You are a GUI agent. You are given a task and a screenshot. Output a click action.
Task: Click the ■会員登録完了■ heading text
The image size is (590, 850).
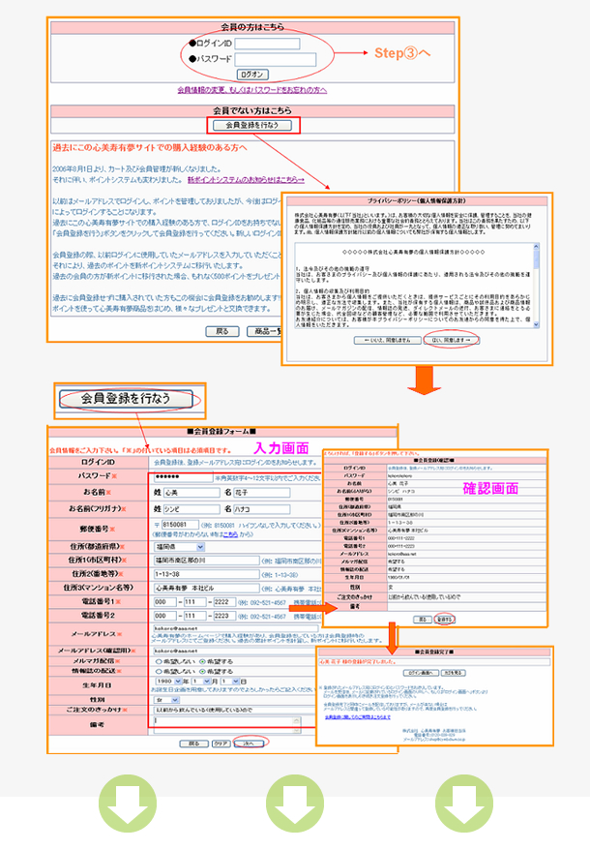pos(434,653)
